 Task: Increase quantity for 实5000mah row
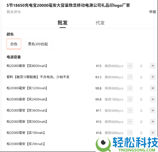point(153,122)
